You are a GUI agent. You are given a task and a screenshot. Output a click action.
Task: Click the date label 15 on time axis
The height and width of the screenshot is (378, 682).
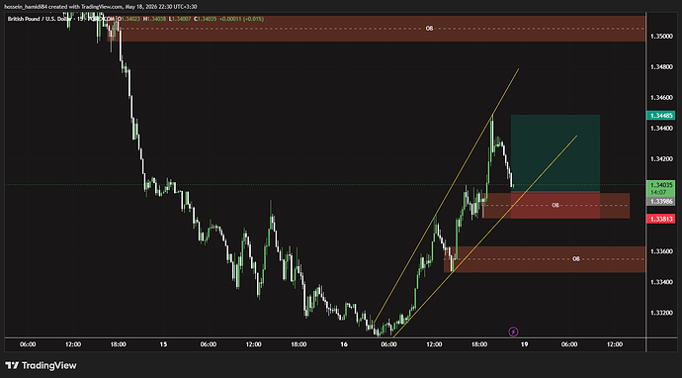click(163, 344)
